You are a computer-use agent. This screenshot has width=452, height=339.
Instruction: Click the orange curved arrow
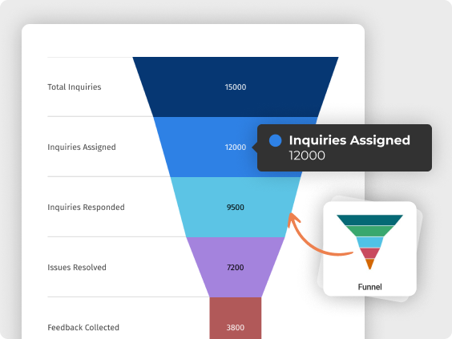tap(317, 235)
